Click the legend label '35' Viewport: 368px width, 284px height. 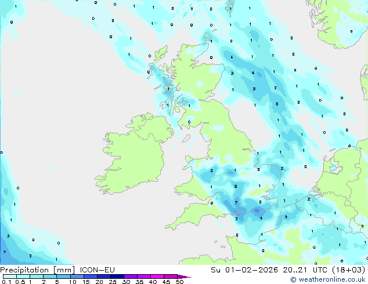tap(139, 282)
